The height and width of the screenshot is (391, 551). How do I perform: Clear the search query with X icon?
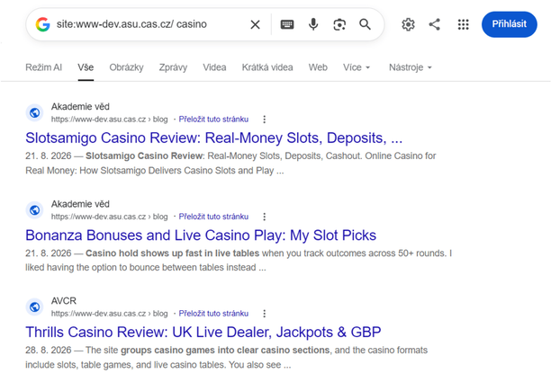point(255,24)
